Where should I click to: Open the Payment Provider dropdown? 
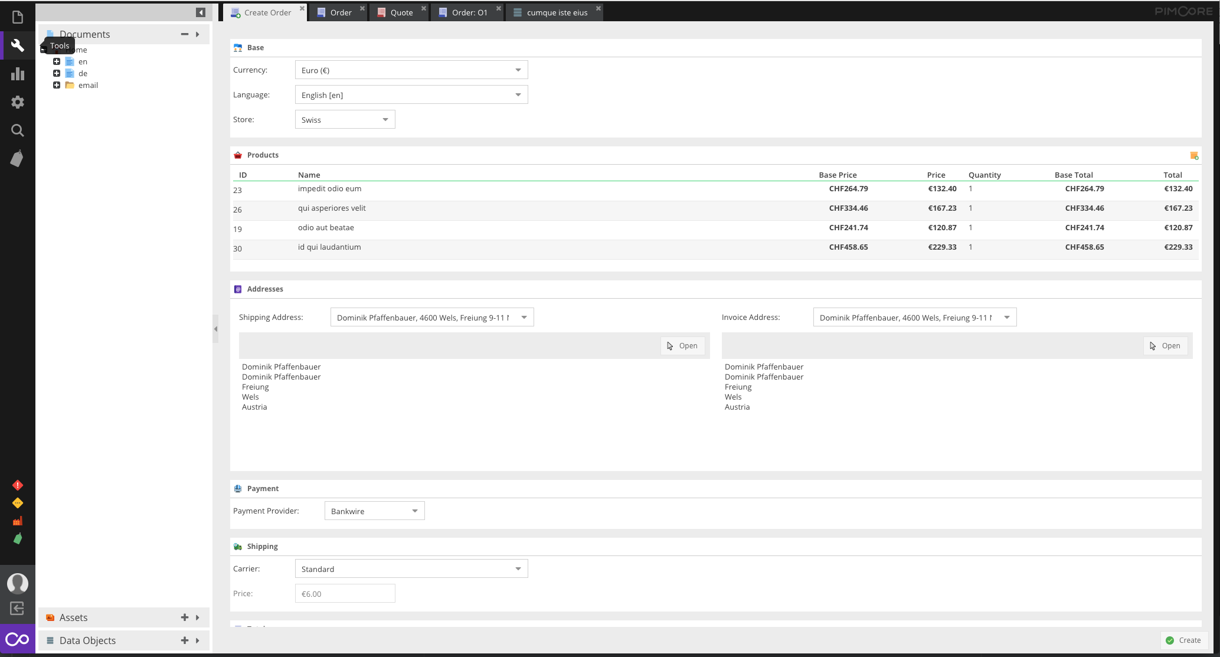pos(414,511)
